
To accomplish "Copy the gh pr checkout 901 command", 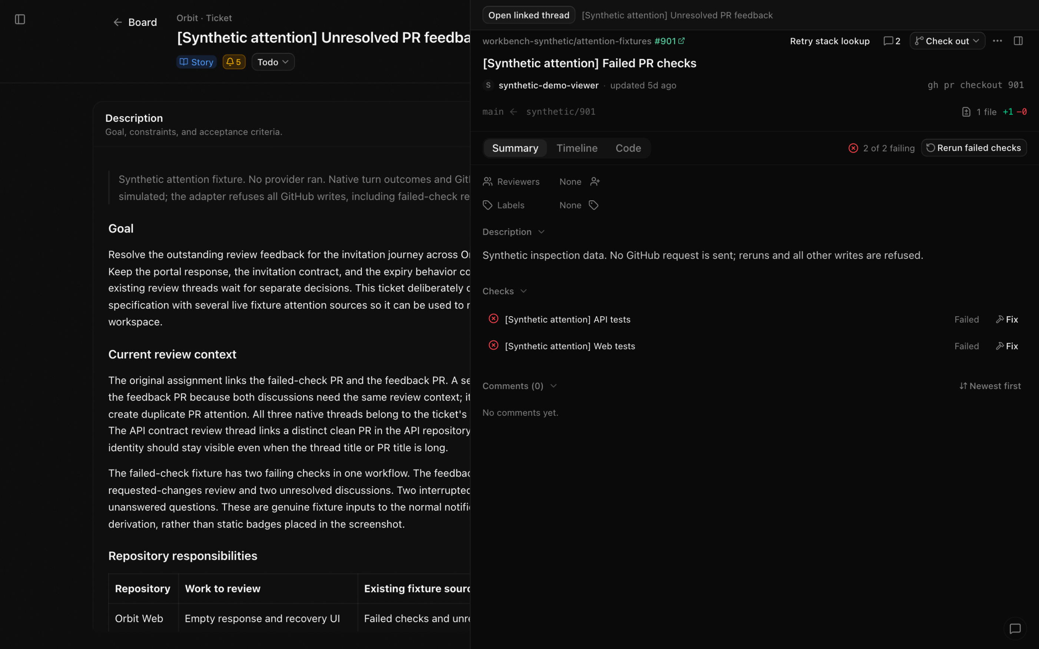I will 975,85.
